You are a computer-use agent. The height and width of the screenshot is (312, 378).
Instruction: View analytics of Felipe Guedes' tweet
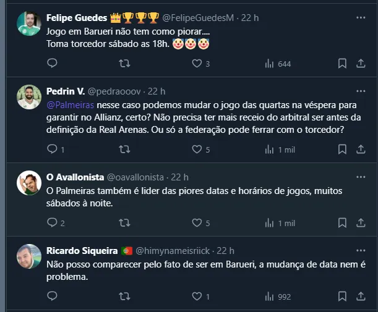tap(269, 63)
